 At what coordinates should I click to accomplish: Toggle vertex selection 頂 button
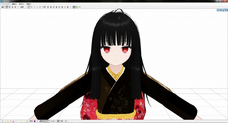click(7, 7)
